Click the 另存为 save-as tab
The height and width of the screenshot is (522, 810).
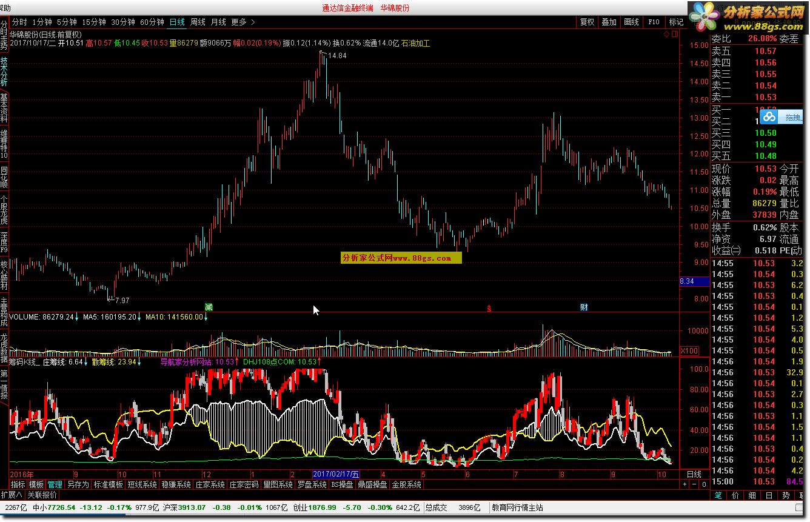(78, 485)
